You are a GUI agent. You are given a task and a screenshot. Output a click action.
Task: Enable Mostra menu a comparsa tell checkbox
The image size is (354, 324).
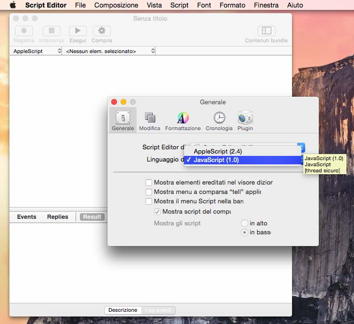pos(149,192)
